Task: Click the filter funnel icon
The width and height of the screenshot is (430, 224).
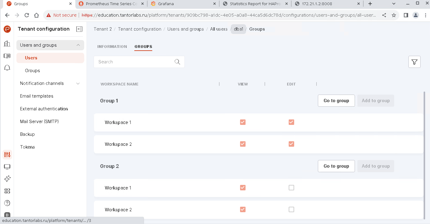Action: [x=414, y=62]
